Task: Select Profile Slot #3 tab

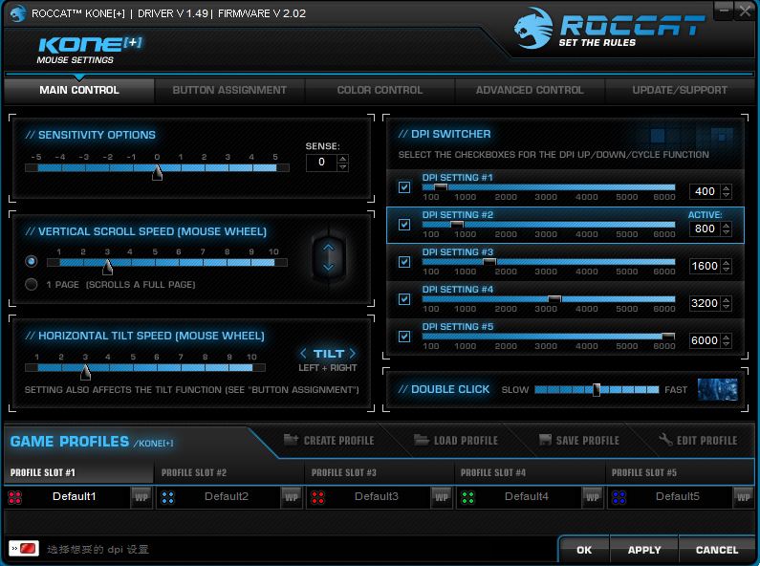Action: click(379, 472)
